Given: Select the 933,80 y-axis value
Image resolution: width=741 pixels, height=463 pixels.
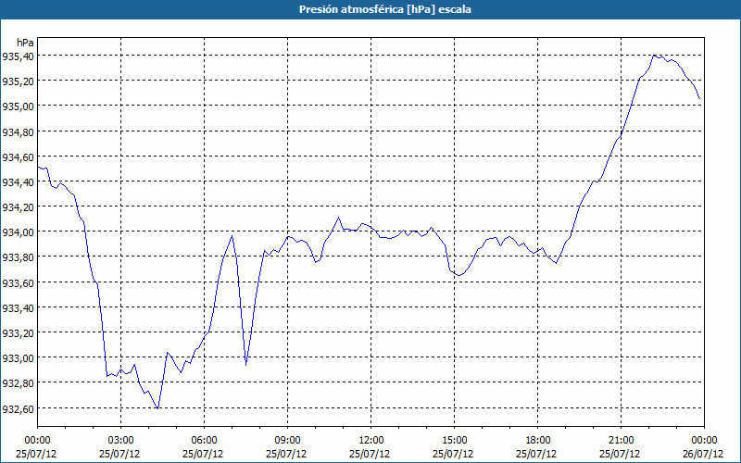Looking at the screenshot, I should pos(18,257).
